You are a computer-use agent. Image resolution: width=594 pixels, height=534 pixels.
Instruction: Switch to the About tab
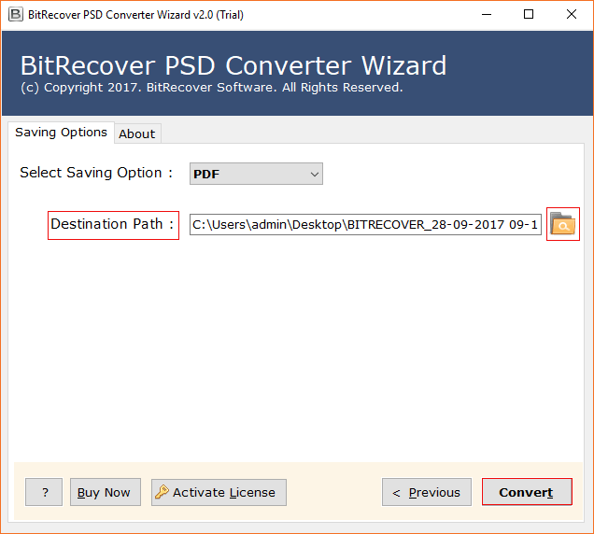[137, 133]
